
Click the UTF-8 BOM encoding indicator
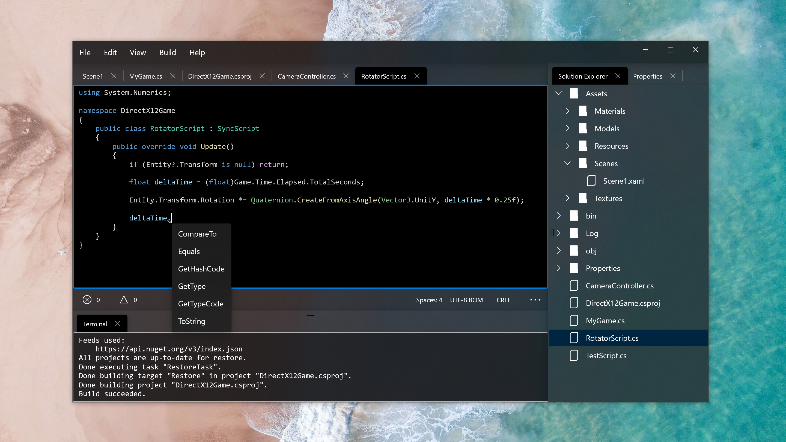click(466, 300)
